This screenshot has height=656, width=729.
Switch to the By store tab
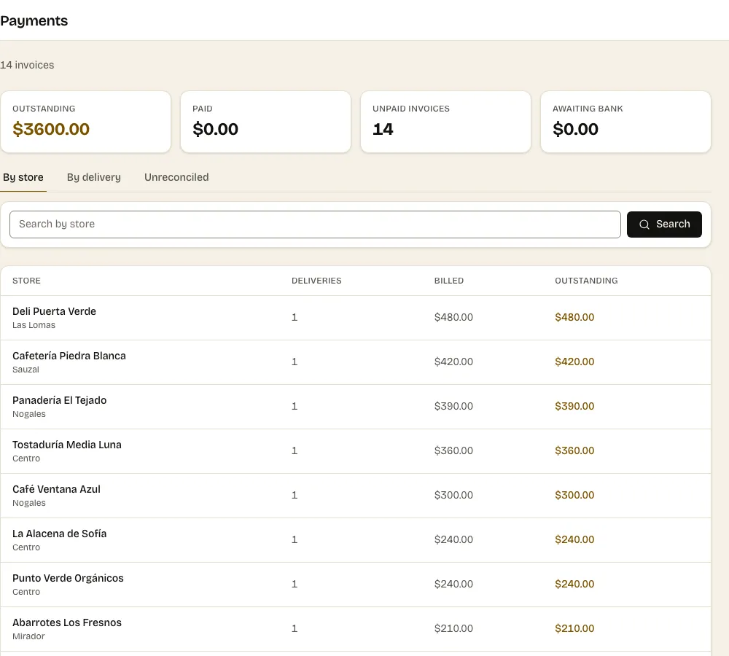click(x=23, y=178)
